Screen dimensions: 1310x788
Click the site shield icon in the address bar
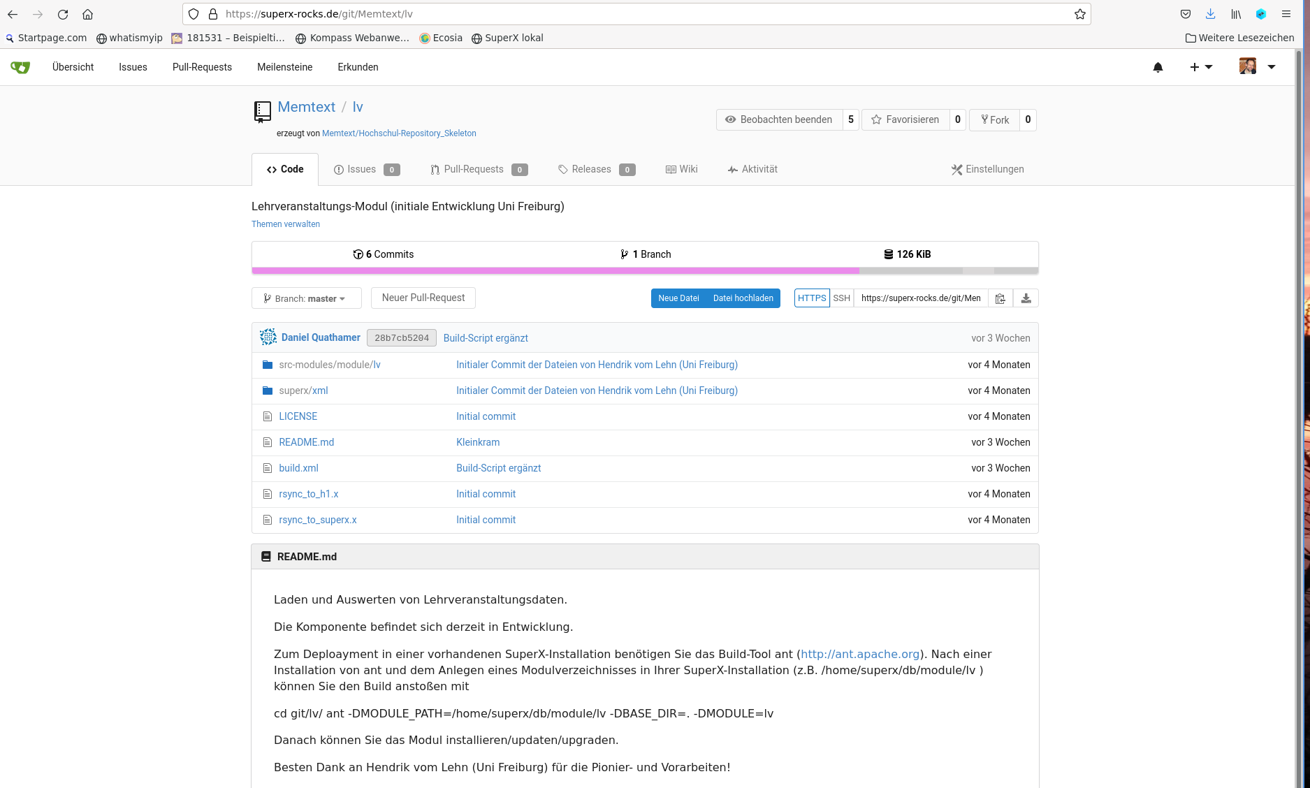(194, 14)
